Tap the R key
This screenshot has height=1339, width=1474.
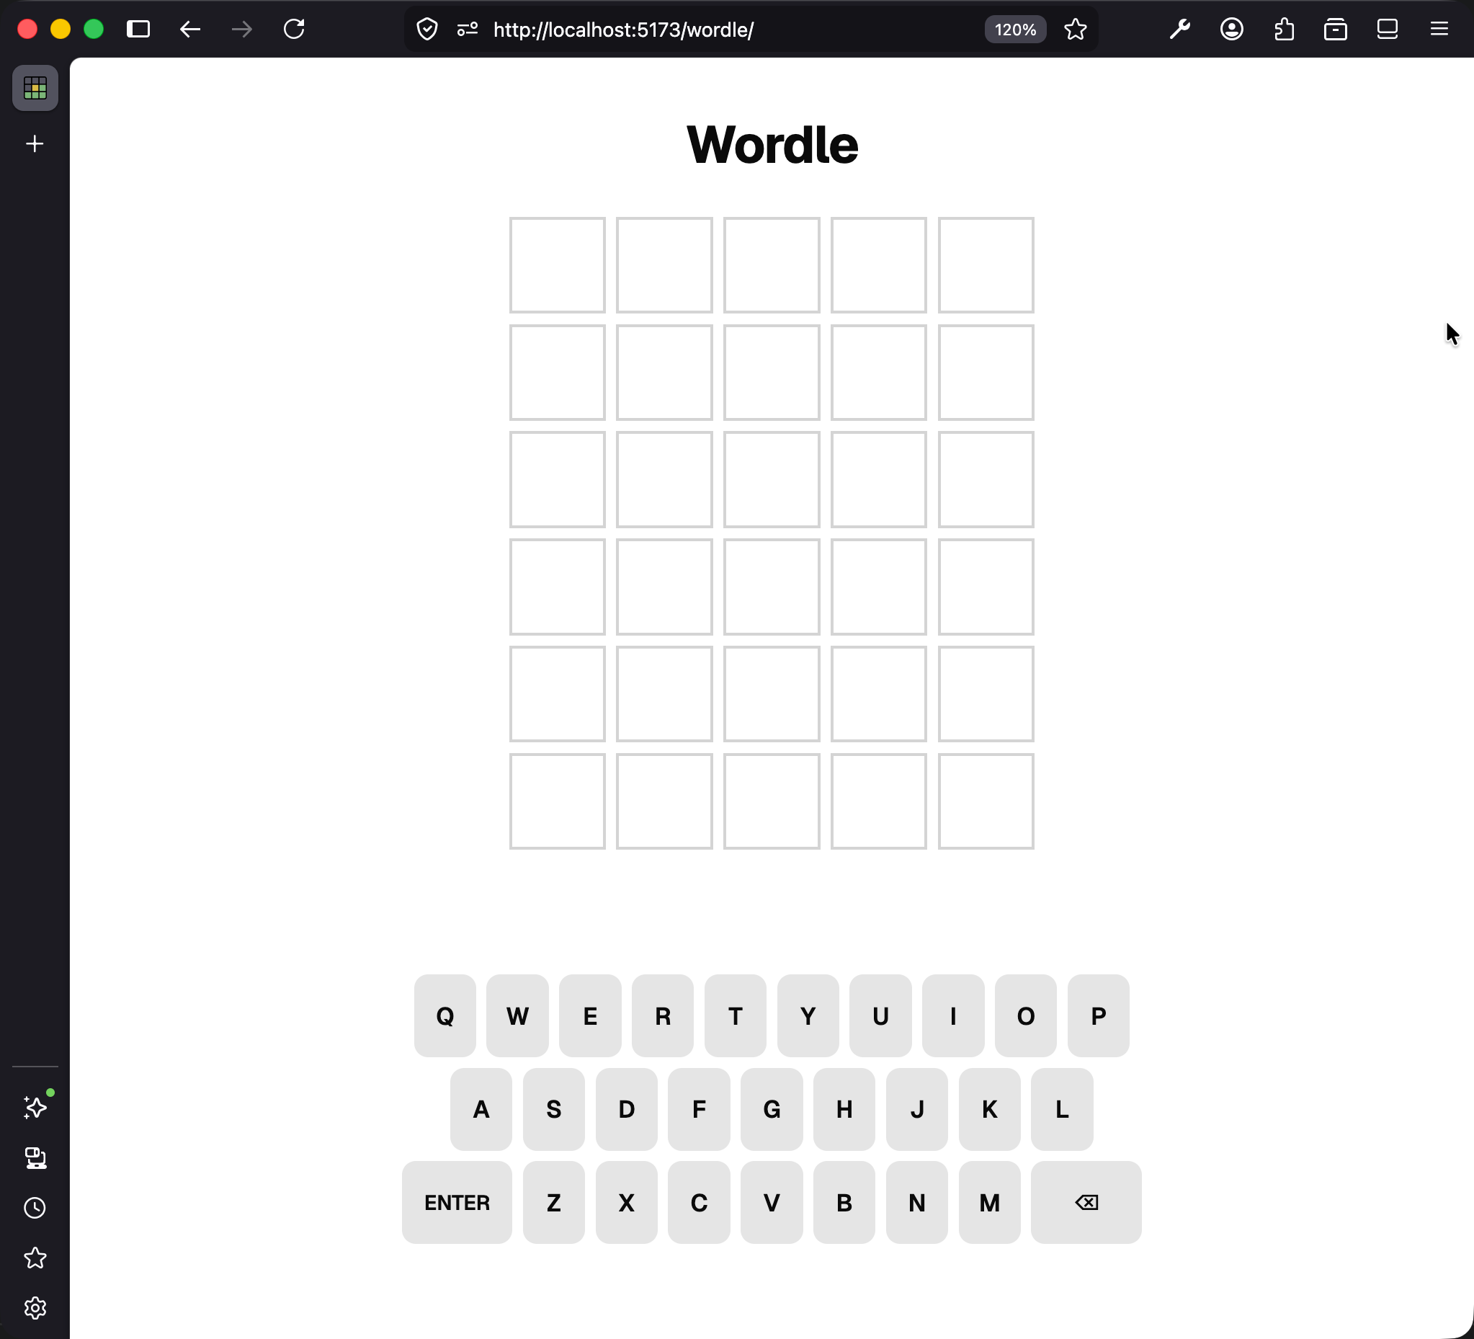point(662,1015)
